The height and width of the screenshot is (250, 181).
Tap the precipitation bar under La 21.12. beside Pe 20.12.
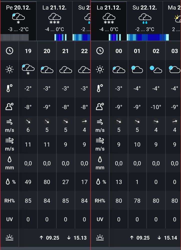pos(61,37)
